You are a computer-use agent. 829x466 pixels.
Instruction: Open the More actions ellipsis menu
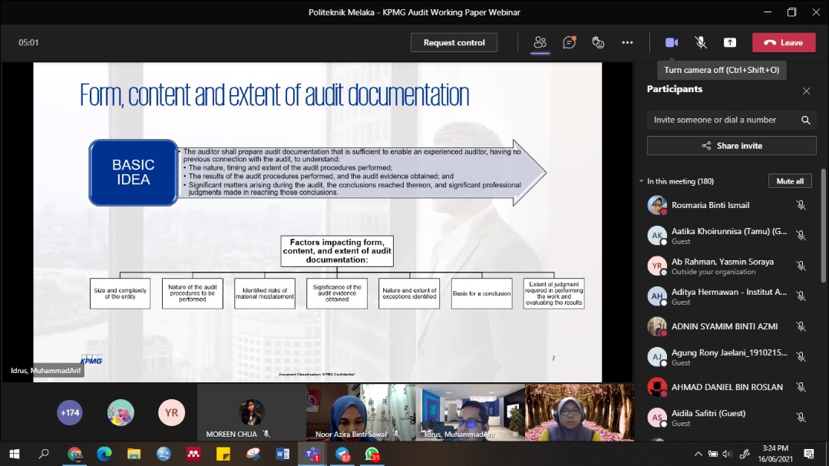[x=627, y=42]
